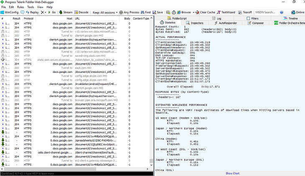The width and height of the screenshot is (305, 176).
Task: Switch to the Log tab
Action: pos(217,18)
